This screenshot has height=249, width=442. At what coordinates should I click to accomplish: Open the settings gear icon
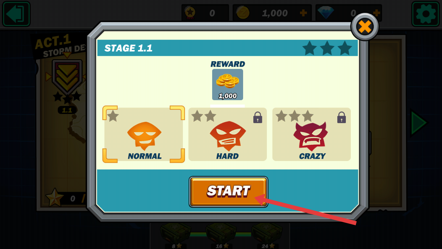[425, 14]
